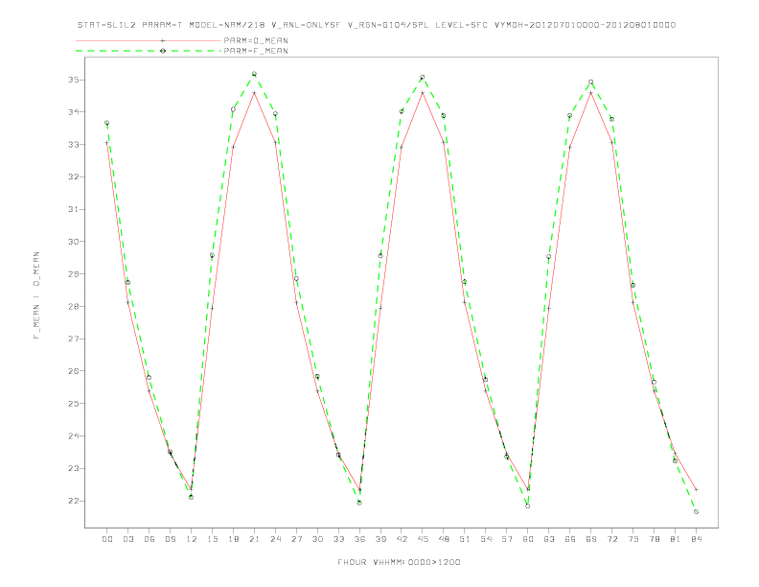This screenshot has height=587, width=759.
Task: Click the x-axis tick label 39
Action: pyautogui.click(x=380, y=539)
